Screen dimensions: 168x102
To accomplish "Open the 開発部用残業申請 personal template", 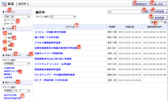I will (12, 98).
